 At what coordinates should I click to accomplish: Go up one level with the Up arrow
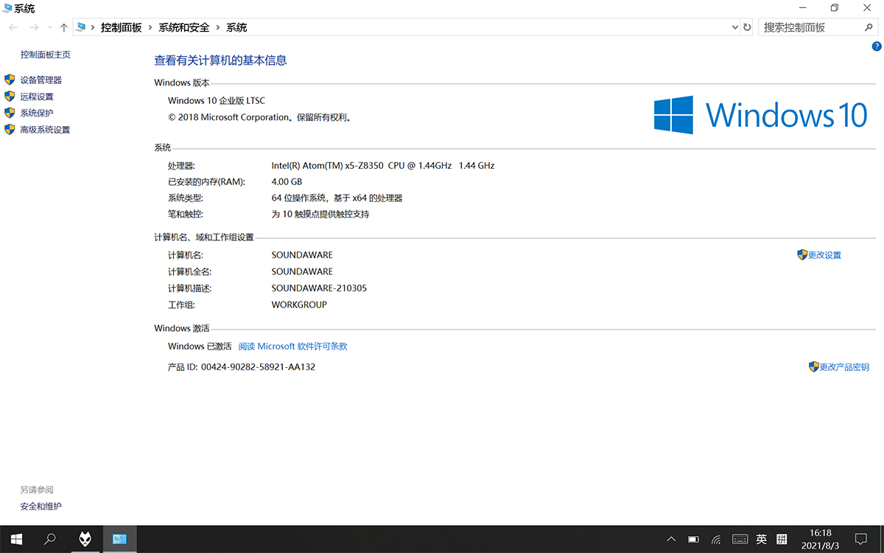point(64,27)
